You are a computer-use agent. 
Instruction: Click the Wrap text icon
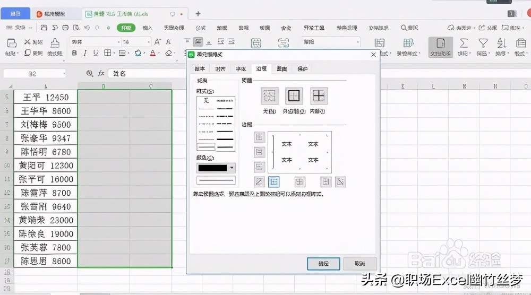click(284, 43)
